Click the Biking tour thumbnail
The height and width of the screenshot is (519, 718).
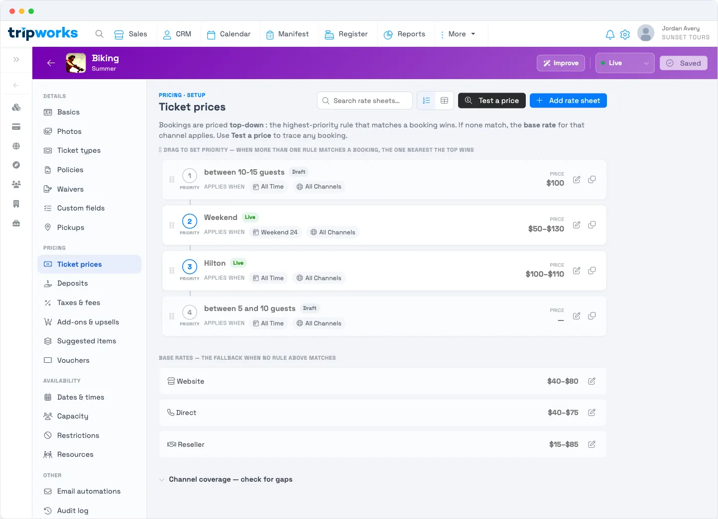point(76,63)
